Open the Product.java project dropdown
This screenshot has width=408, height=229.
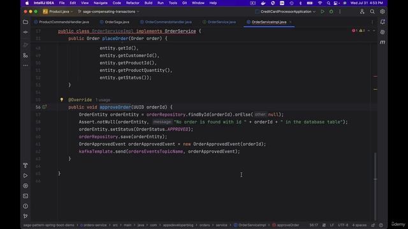click(x=58, y=11)
